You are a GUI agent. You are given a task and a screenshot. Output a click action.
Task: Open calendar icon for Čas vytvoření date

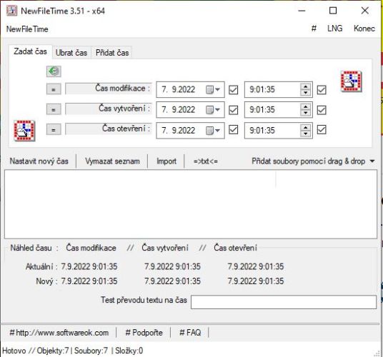209,110
